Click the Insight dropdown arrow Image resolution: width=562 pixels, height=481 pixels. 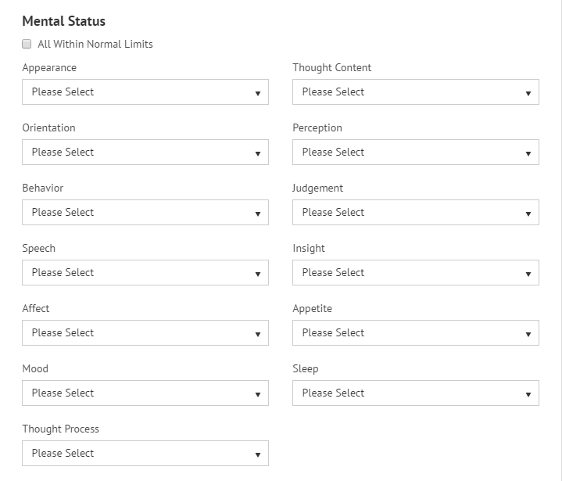[528, 274]
